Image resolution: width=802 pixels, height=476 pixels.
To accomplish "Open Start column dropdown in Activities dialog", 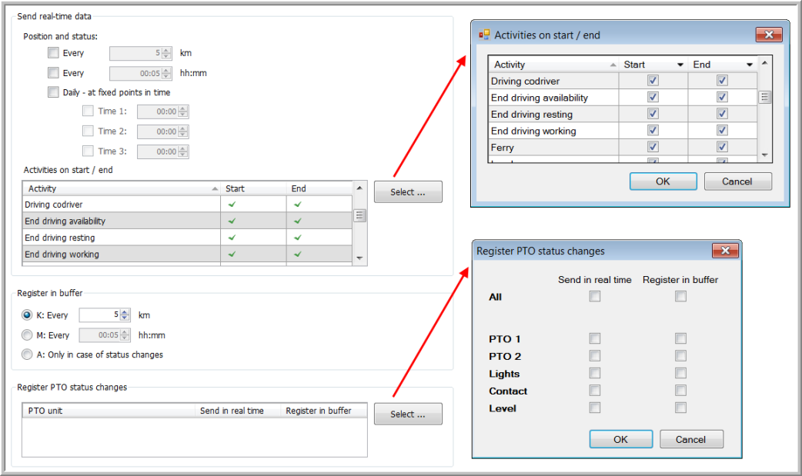I will coord(680,65).
